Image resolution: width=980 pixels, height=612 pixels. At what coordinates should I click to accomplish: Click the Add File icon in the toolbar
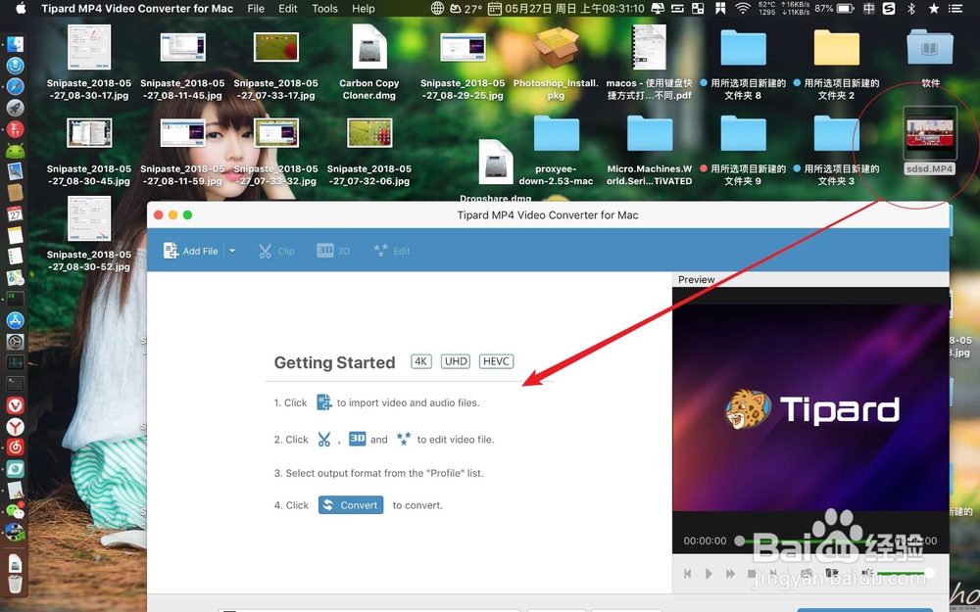(x=170, y=251)
